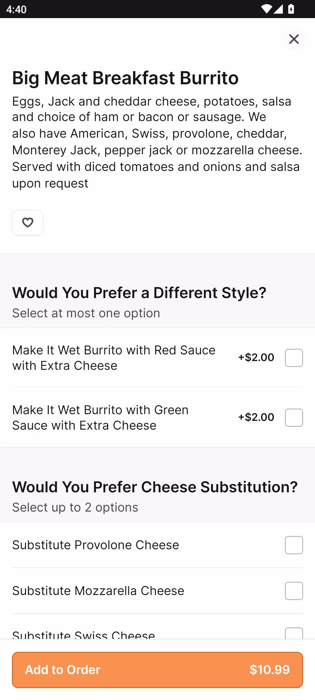This screenshot has width=315, height=700.
Task: Click the 'Would You Prefer a Different Style?' heading
Action: [x=139, y=293]
